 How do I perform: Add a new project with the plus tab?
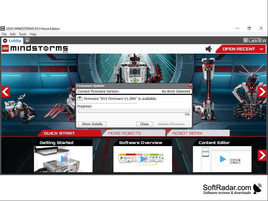[27, 41]
